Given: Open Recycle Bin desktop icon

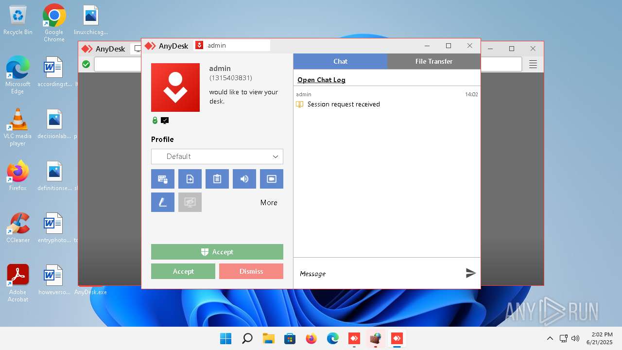Looking at the screenshot, I should 18,20.
